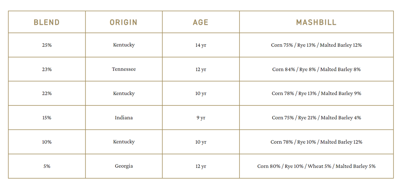
Task: Select the Corn 84% Tennessee mashbill text
Action: (316, 69)
